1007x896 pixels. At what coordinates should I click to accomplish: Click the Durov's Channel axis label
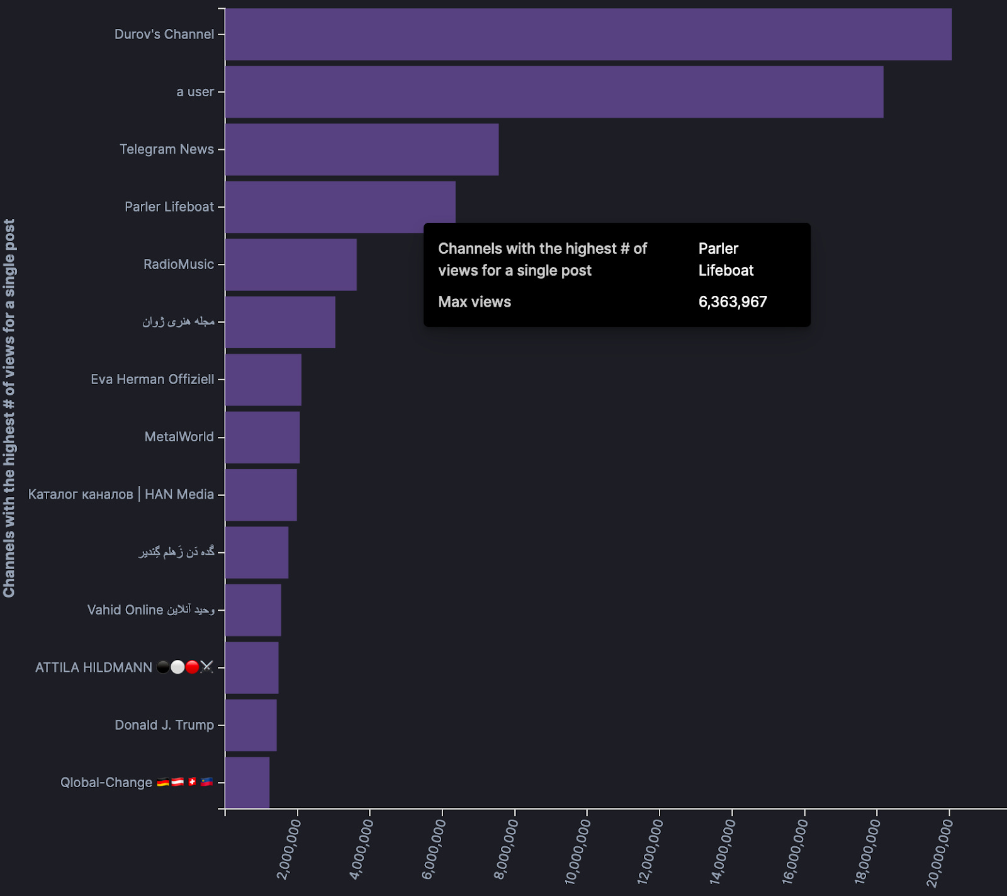(164, 35)
